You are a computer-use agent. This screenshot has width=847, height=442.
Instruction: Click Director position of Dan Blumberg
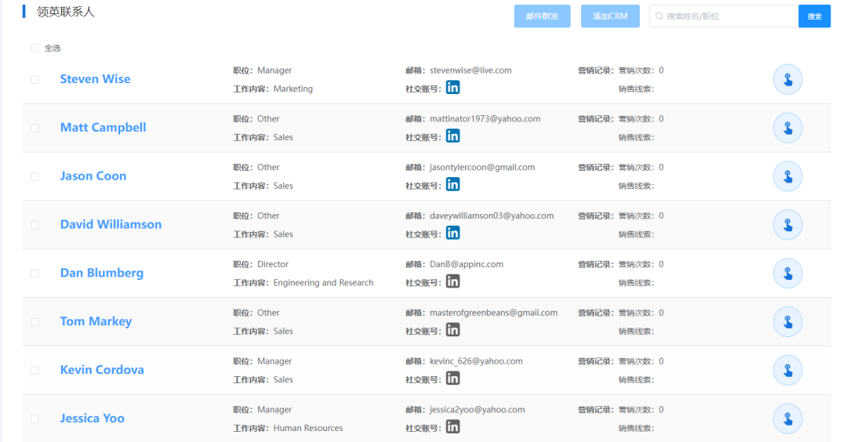tap(273, 264)
